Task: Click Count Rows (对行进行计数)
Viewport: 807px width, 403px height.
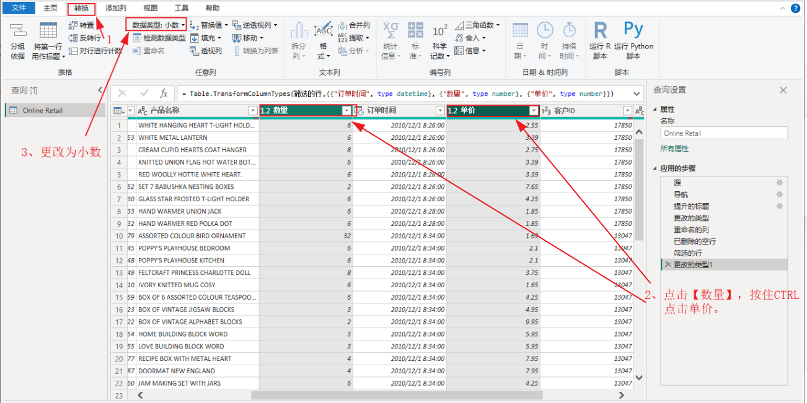Action: tap(95, 51)
